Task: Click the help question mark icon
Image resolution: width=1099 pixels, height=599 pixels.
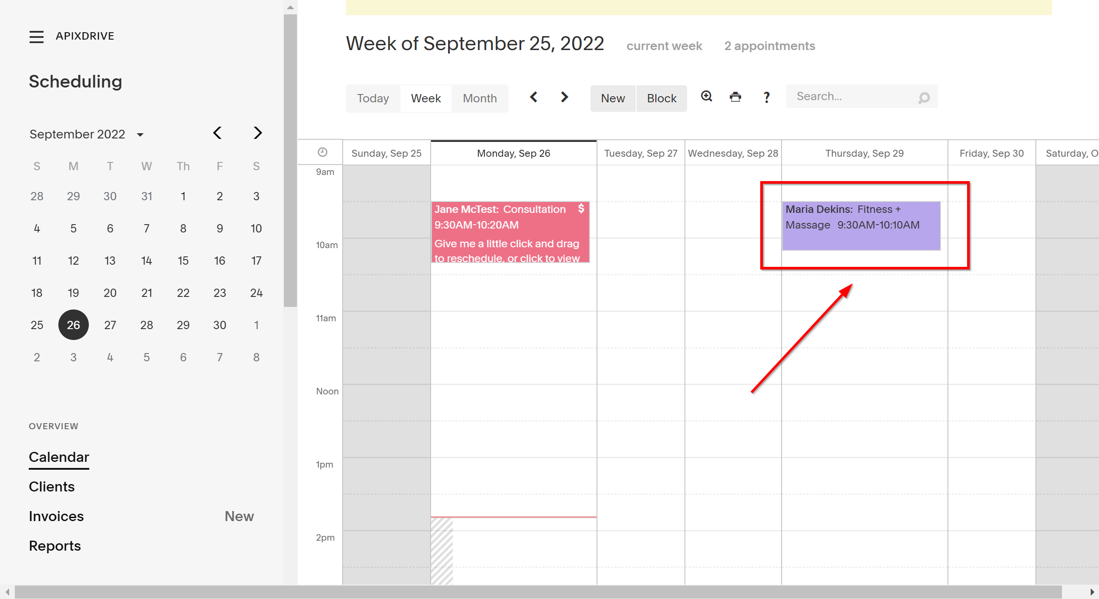Action: tap(765, 97)
